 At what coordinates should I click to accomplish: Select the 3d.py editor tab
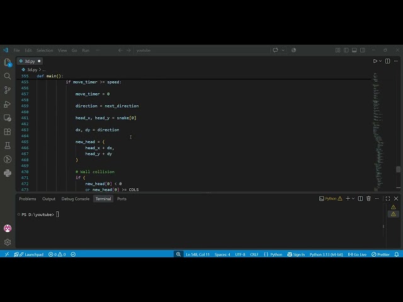pos(30,61)
